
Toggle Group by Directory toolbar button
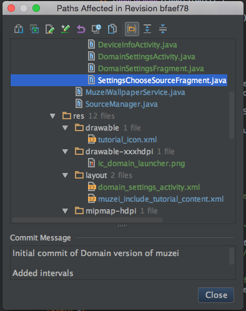pos(132,29)
